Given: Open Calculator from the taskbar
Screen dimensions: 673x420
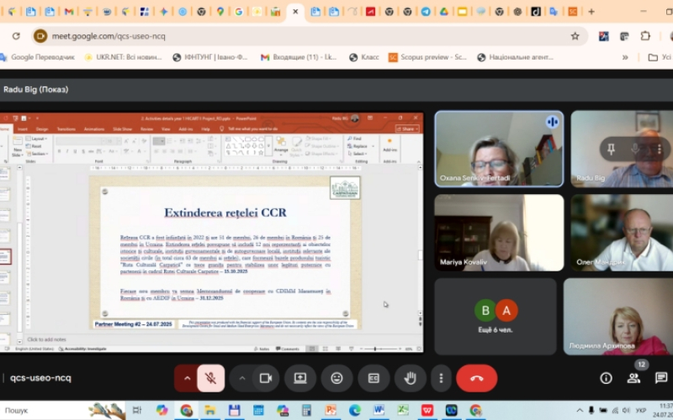Looking at the screenshot, I should pos(306,410).
